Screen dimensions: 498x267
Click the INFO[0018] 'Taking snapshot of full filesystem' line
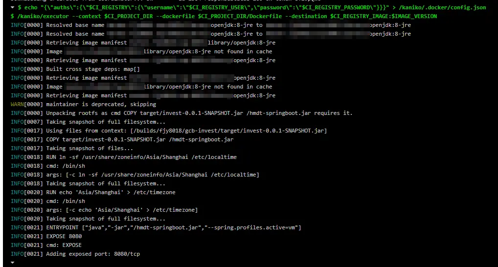[x=88, y=183]
